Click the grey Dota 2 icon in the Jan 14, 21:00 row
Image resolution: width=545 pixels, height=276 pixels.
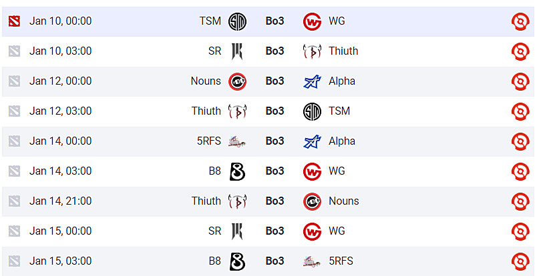15,201
